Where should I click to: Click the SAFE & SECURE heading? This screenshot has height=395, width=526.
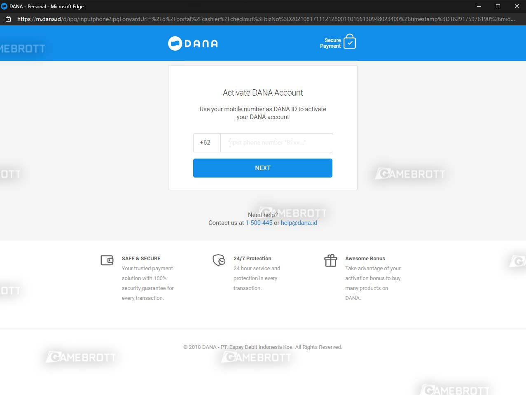141,259
